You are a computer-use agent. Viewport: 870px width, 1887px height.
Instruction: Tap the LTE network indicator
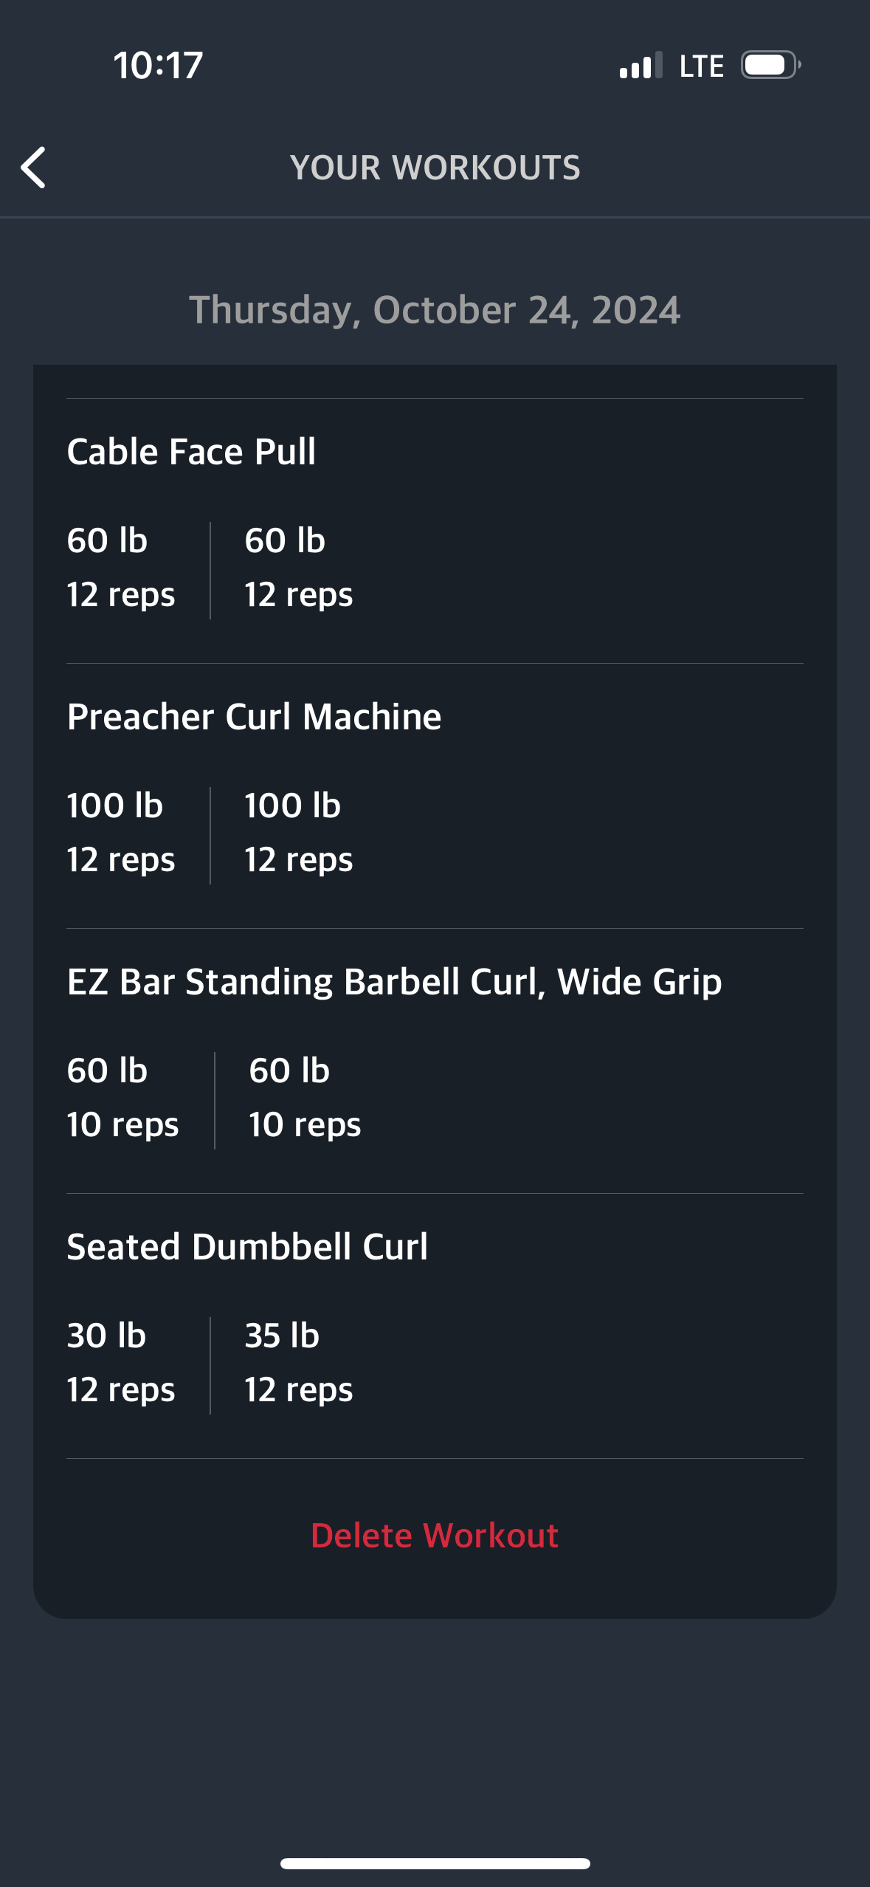(x=701, y=66)
